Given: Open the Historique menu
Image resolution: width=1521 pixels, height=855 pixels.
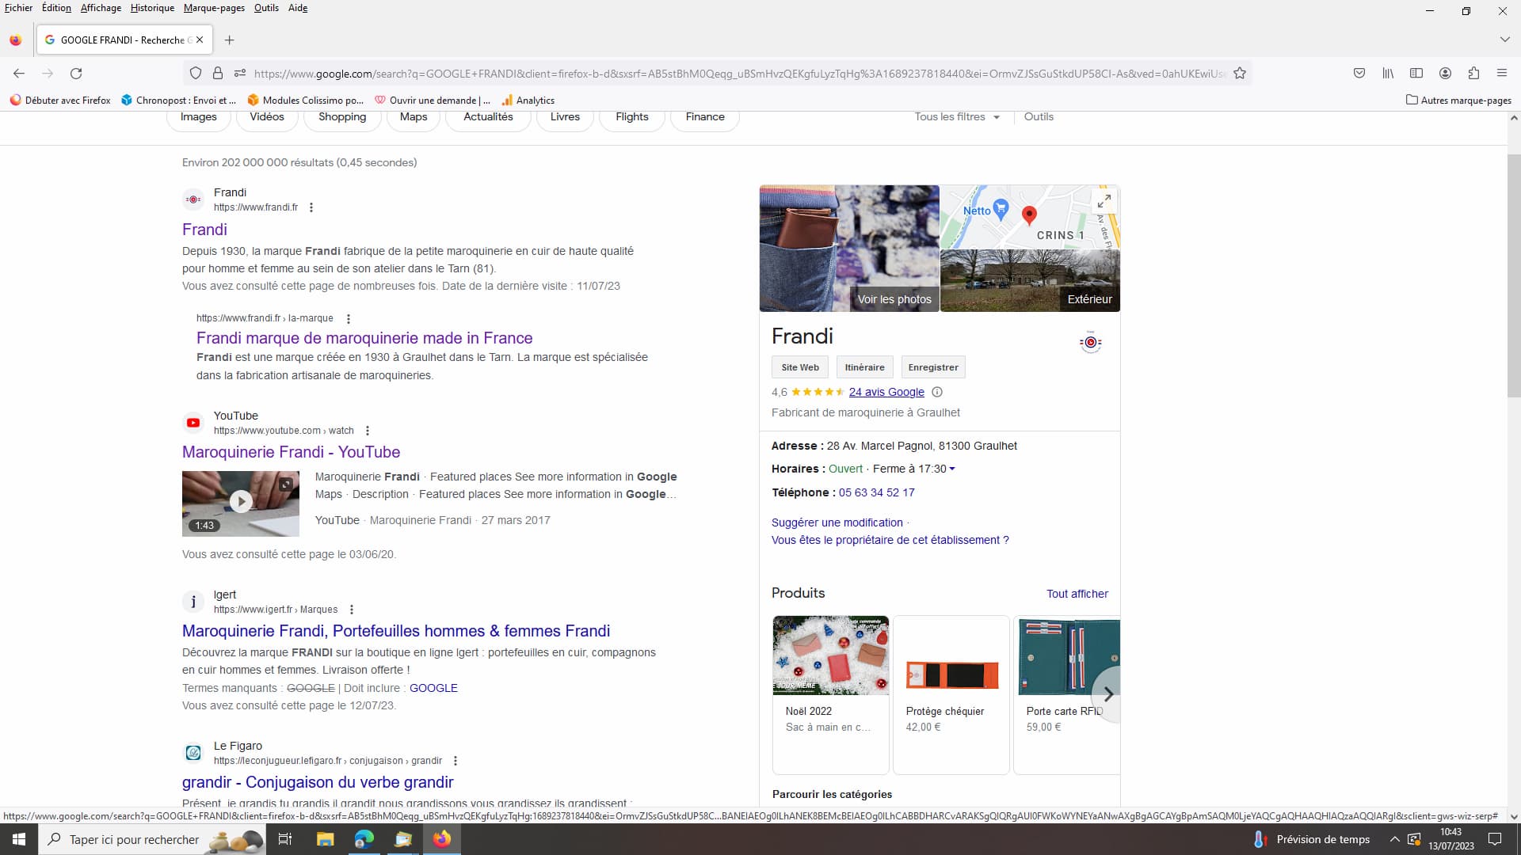Looking at the screenshot, I should (152, 8).
